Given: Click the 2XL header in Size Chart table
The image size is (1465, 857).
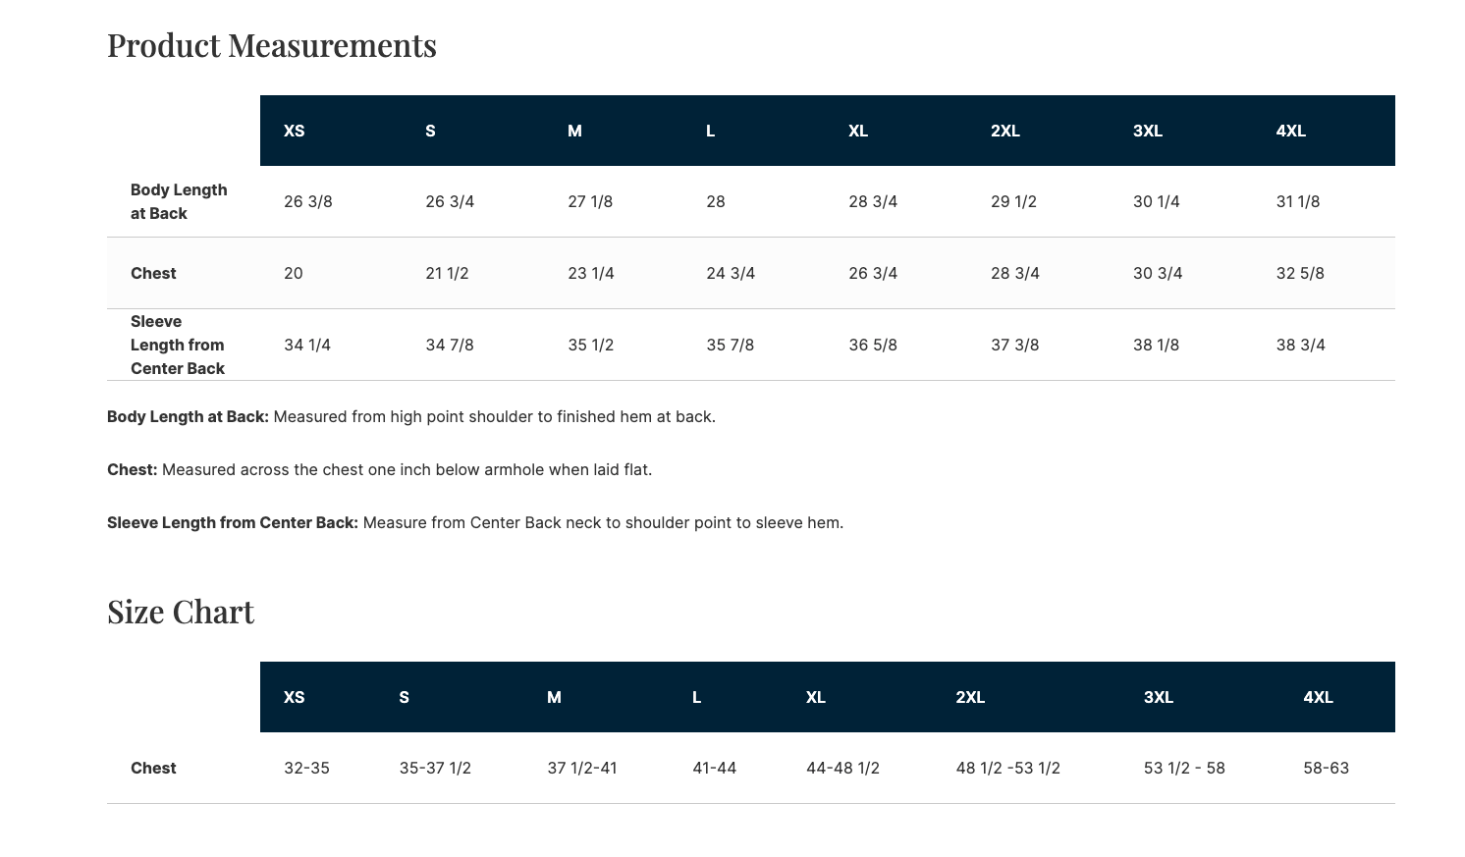Looking at the screenshot, I should pyautogui.click(x=970, y=698).
